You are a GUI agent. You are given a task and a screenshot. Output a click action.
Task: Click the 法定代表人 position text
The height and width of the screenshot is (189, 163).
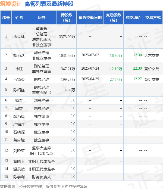[x=41, y=39]
